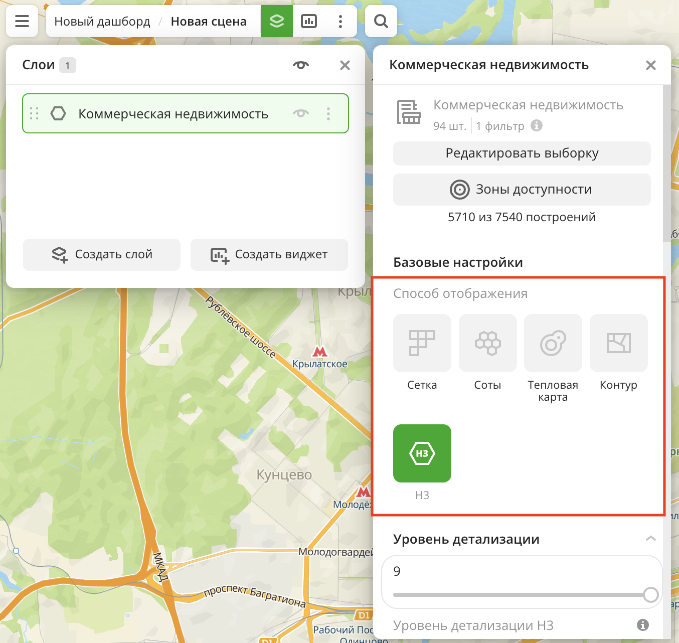Open Коммерческая недвижимость layer options menu

[328, 113]
